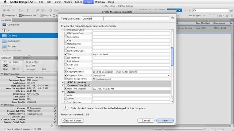
Task: Go forward with the Bridge forward arrow
Action: coord(9,10)
